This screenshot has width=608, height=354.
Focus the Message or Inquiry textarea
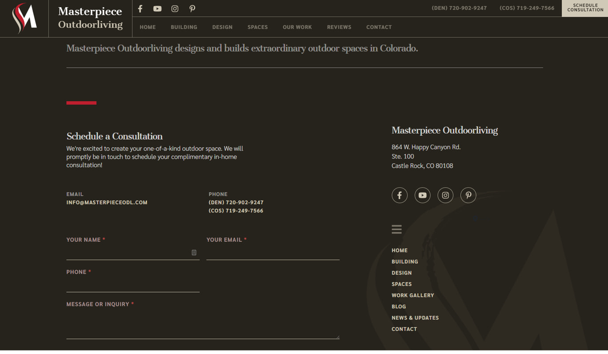tap(203, 325)
